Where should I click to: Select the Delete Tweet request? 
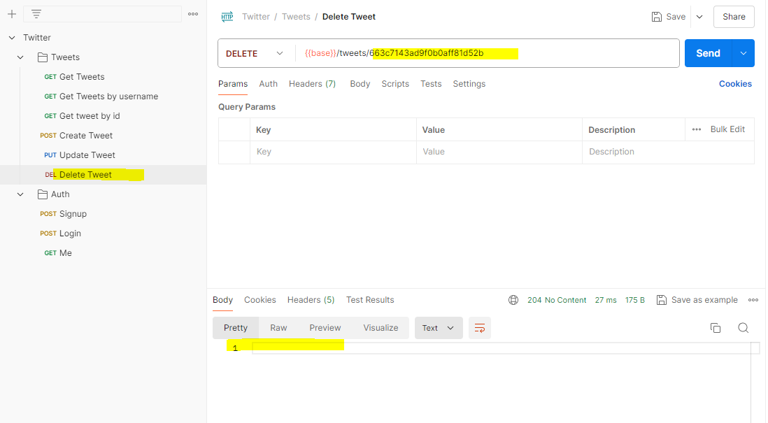[x=78, y=175]
